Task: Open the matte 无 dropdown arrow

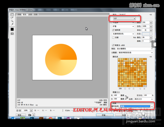Action: coord(151,30)
